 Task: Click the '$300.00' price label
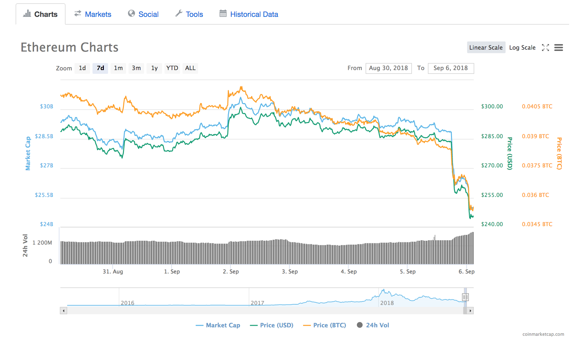[492, 106]
